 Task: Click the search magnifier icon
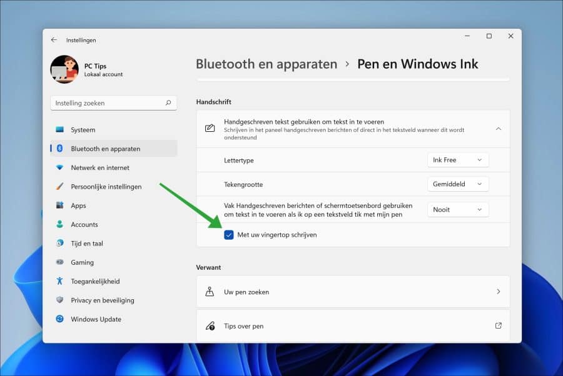click(168, 103)
